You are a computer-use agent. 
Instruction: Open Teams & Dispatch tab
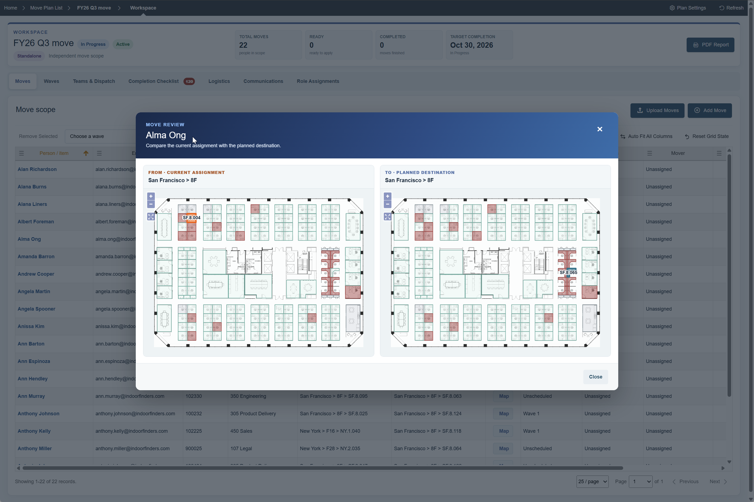click(94, 81)
